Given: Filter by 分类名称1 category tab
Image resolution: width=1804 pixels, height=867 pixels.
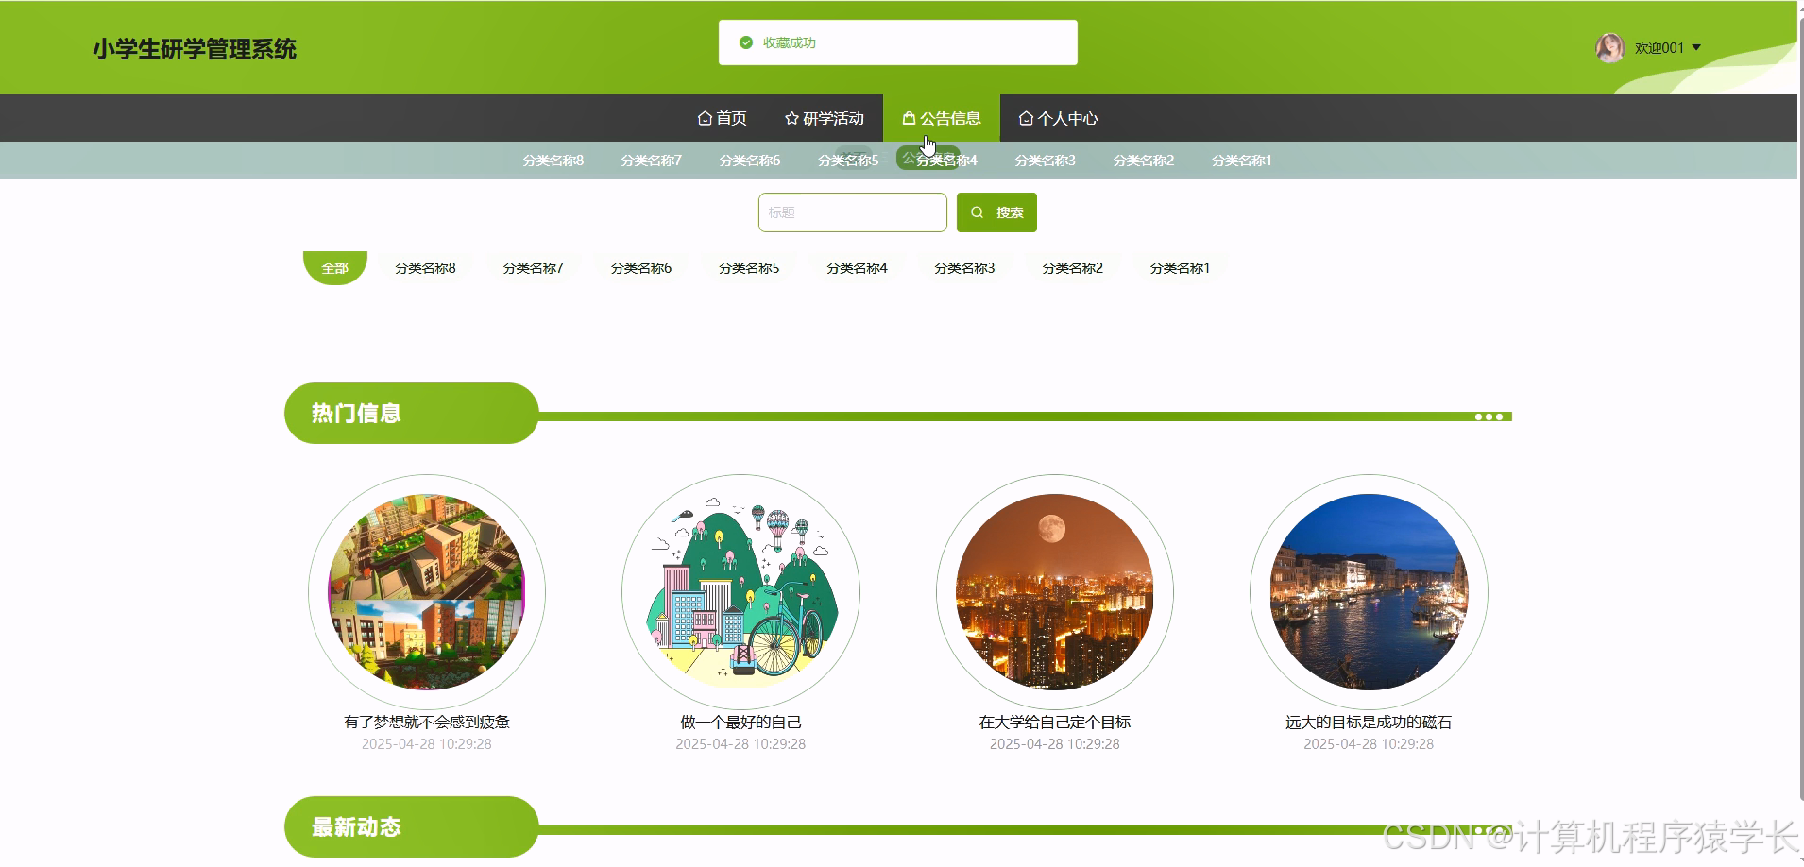Looking at the screenshot, I should tap(1180, 268).
